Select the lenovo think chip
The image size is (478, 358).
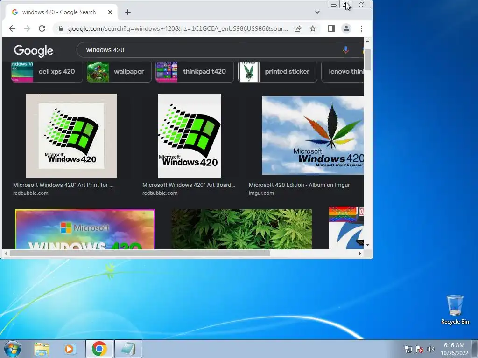point(342,71)
